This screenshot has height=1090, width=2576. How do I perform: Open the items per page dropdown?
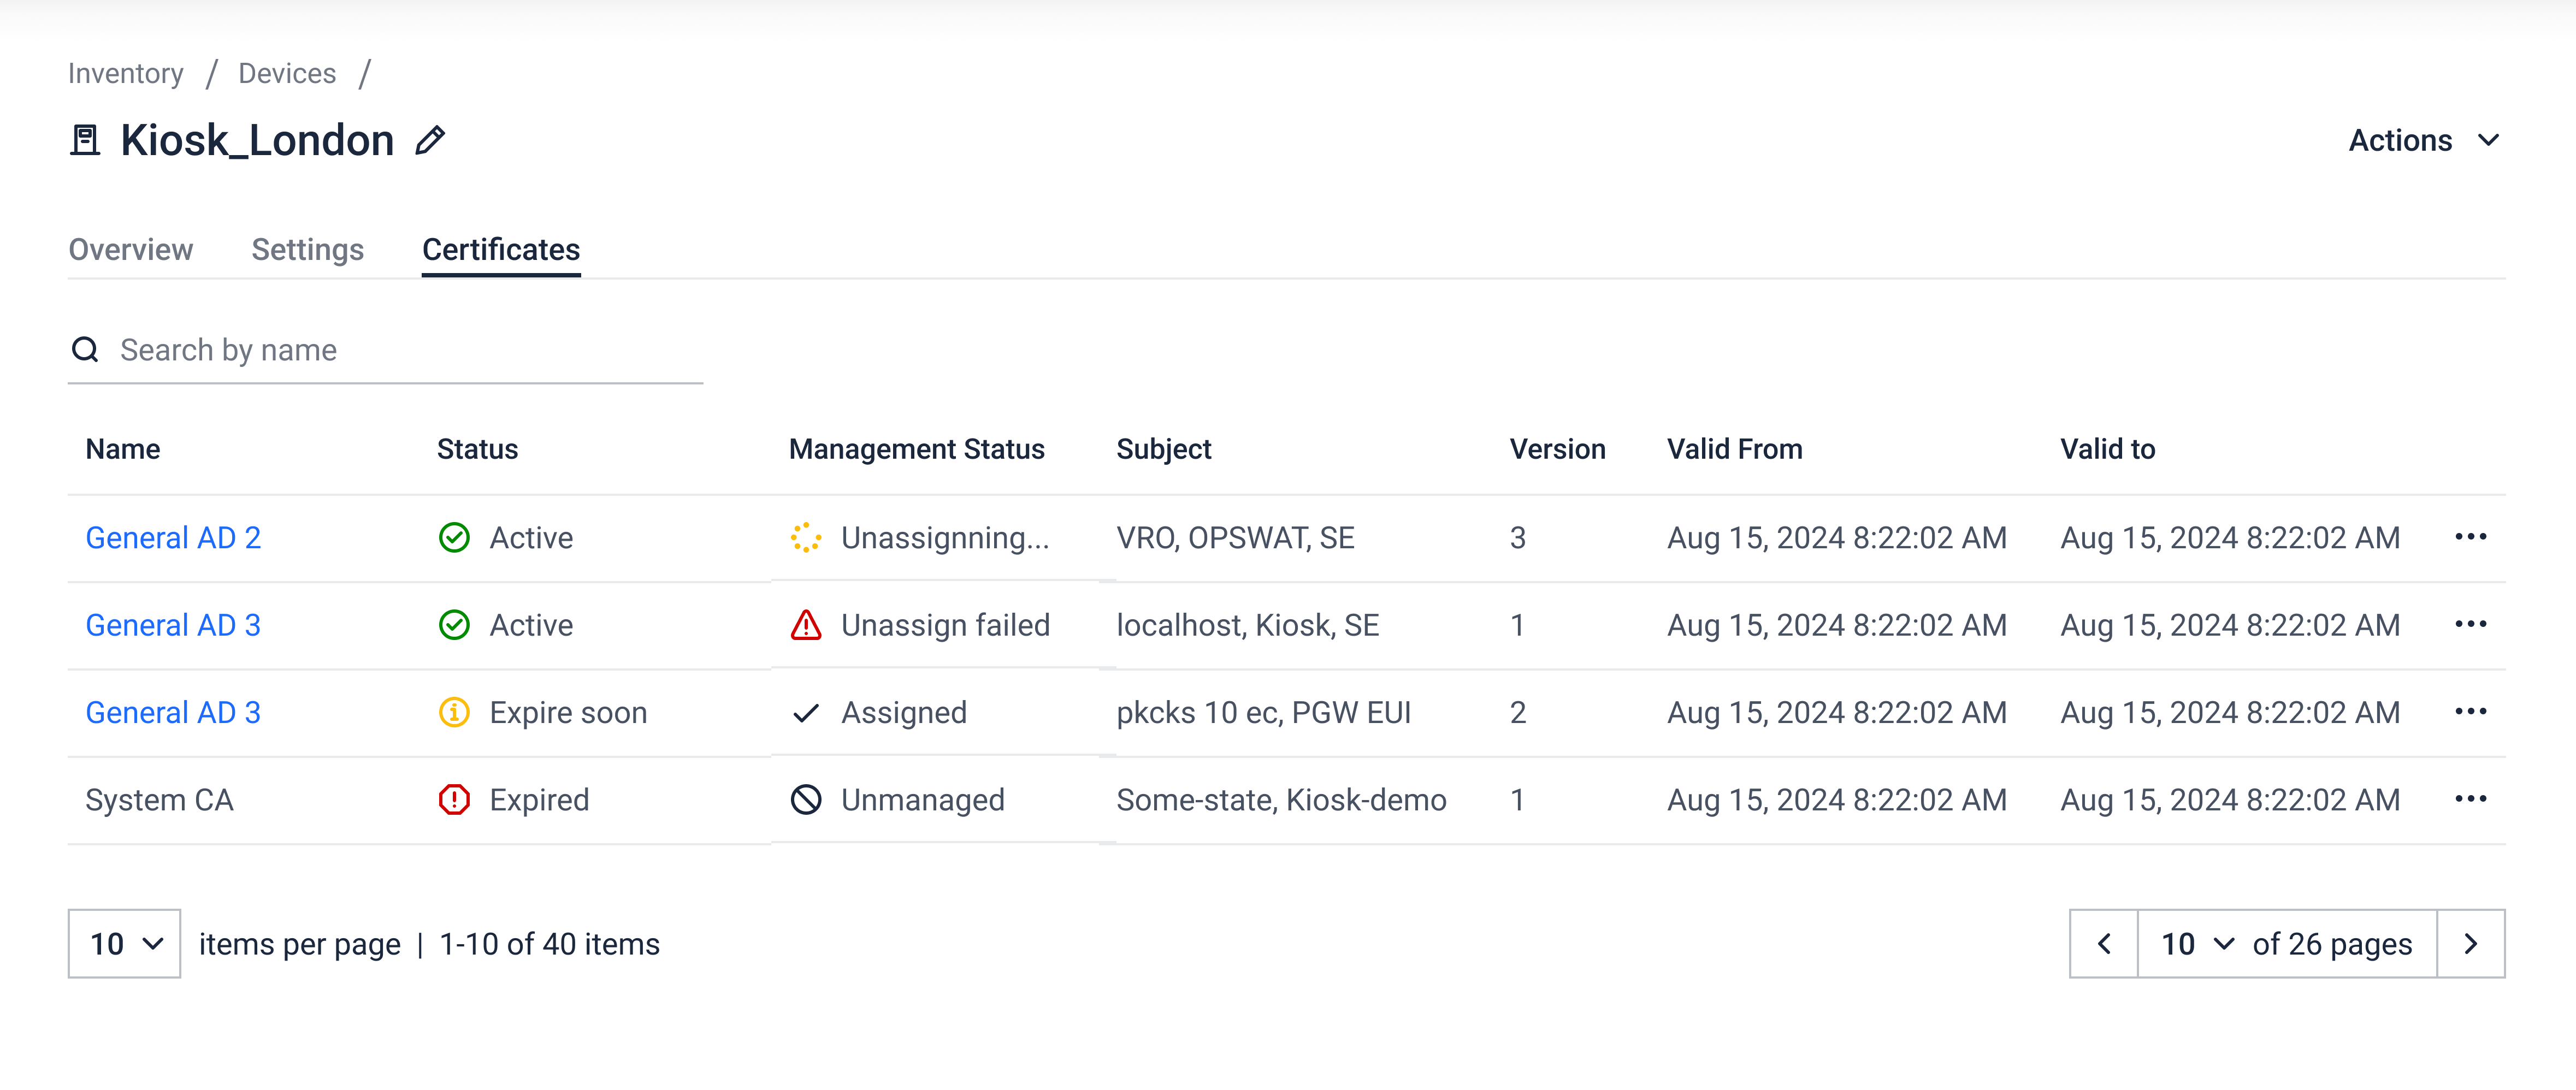pos(124,944)
